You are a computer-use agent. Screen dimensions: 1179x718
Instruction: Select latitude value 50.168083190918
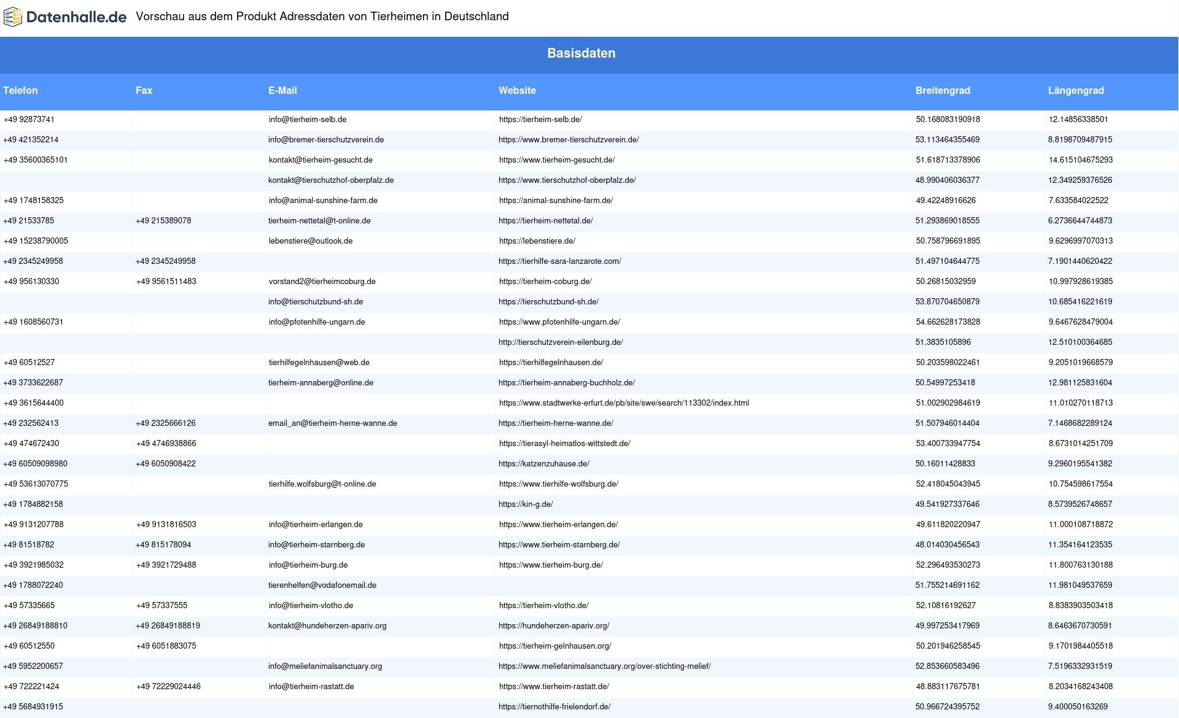[948, 120]
